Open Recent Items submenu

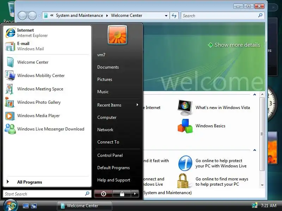(118, 105)
